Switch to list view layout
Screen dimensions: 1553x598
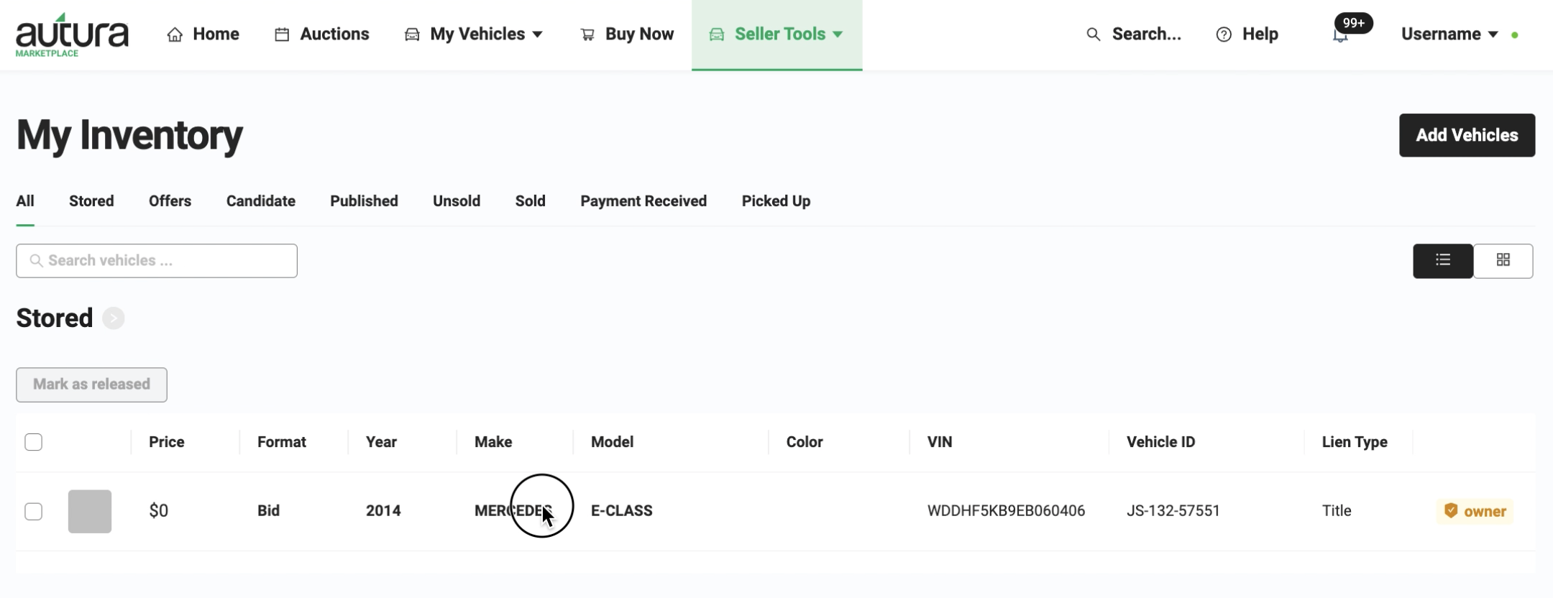click(x=1442, y=260)
